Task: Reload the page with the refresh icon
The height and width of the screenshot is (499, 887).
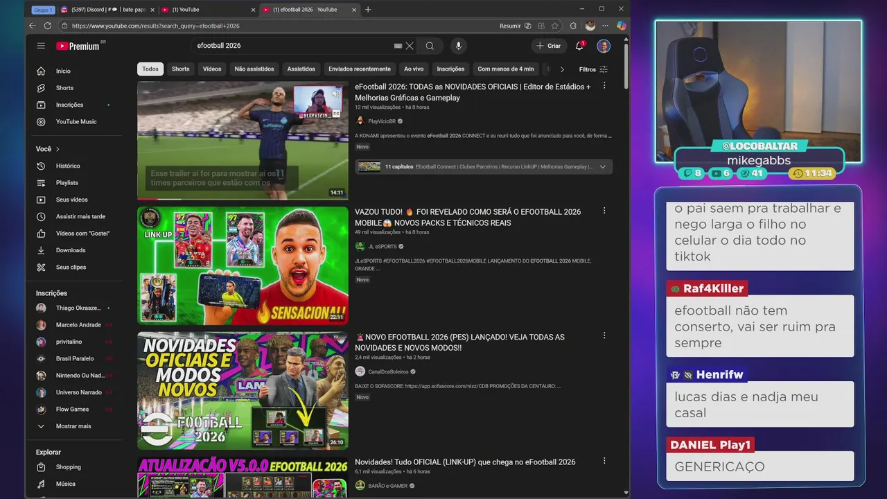Action: (x=47, y=26)
